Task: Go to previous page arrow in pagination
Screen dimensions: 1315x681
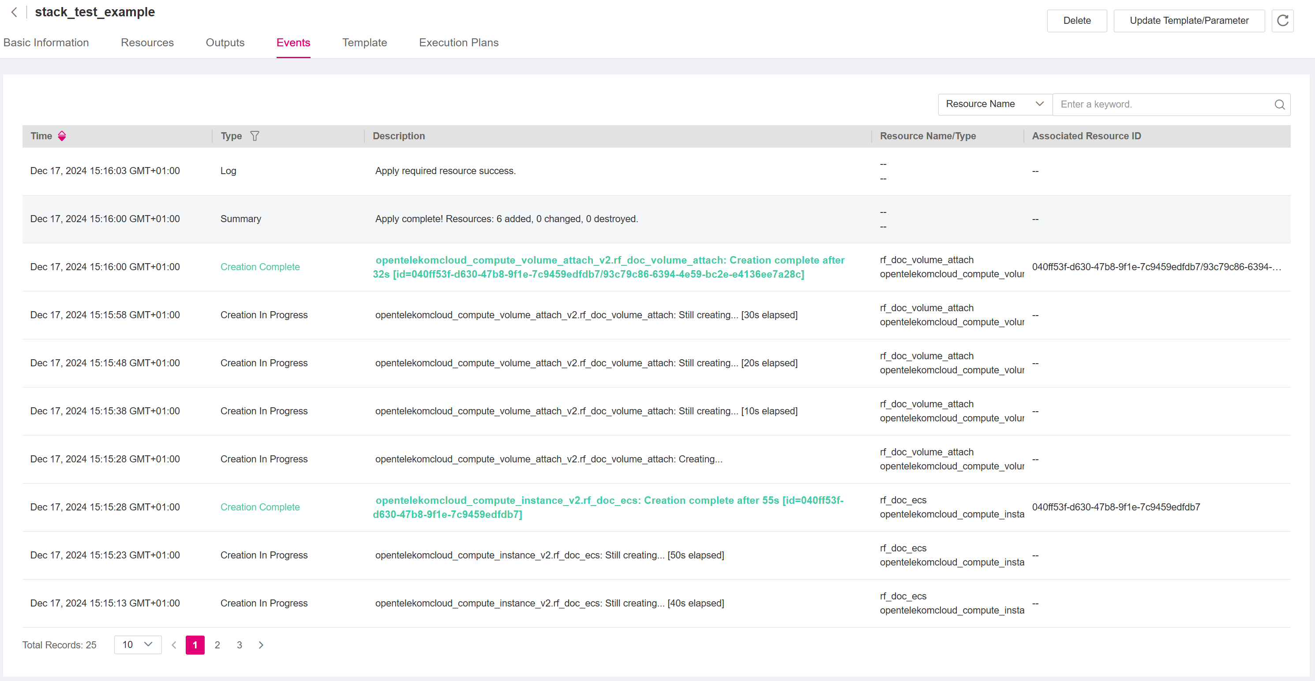Action: (x=174, y=645)
